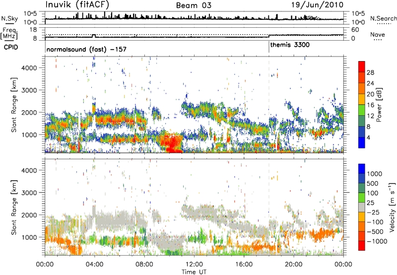Click the frequency step bump near 04:00
This screenshot has width=397, height=275.
point(94,36)
